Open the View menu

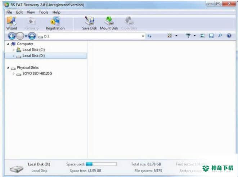(x=31, y=12)
